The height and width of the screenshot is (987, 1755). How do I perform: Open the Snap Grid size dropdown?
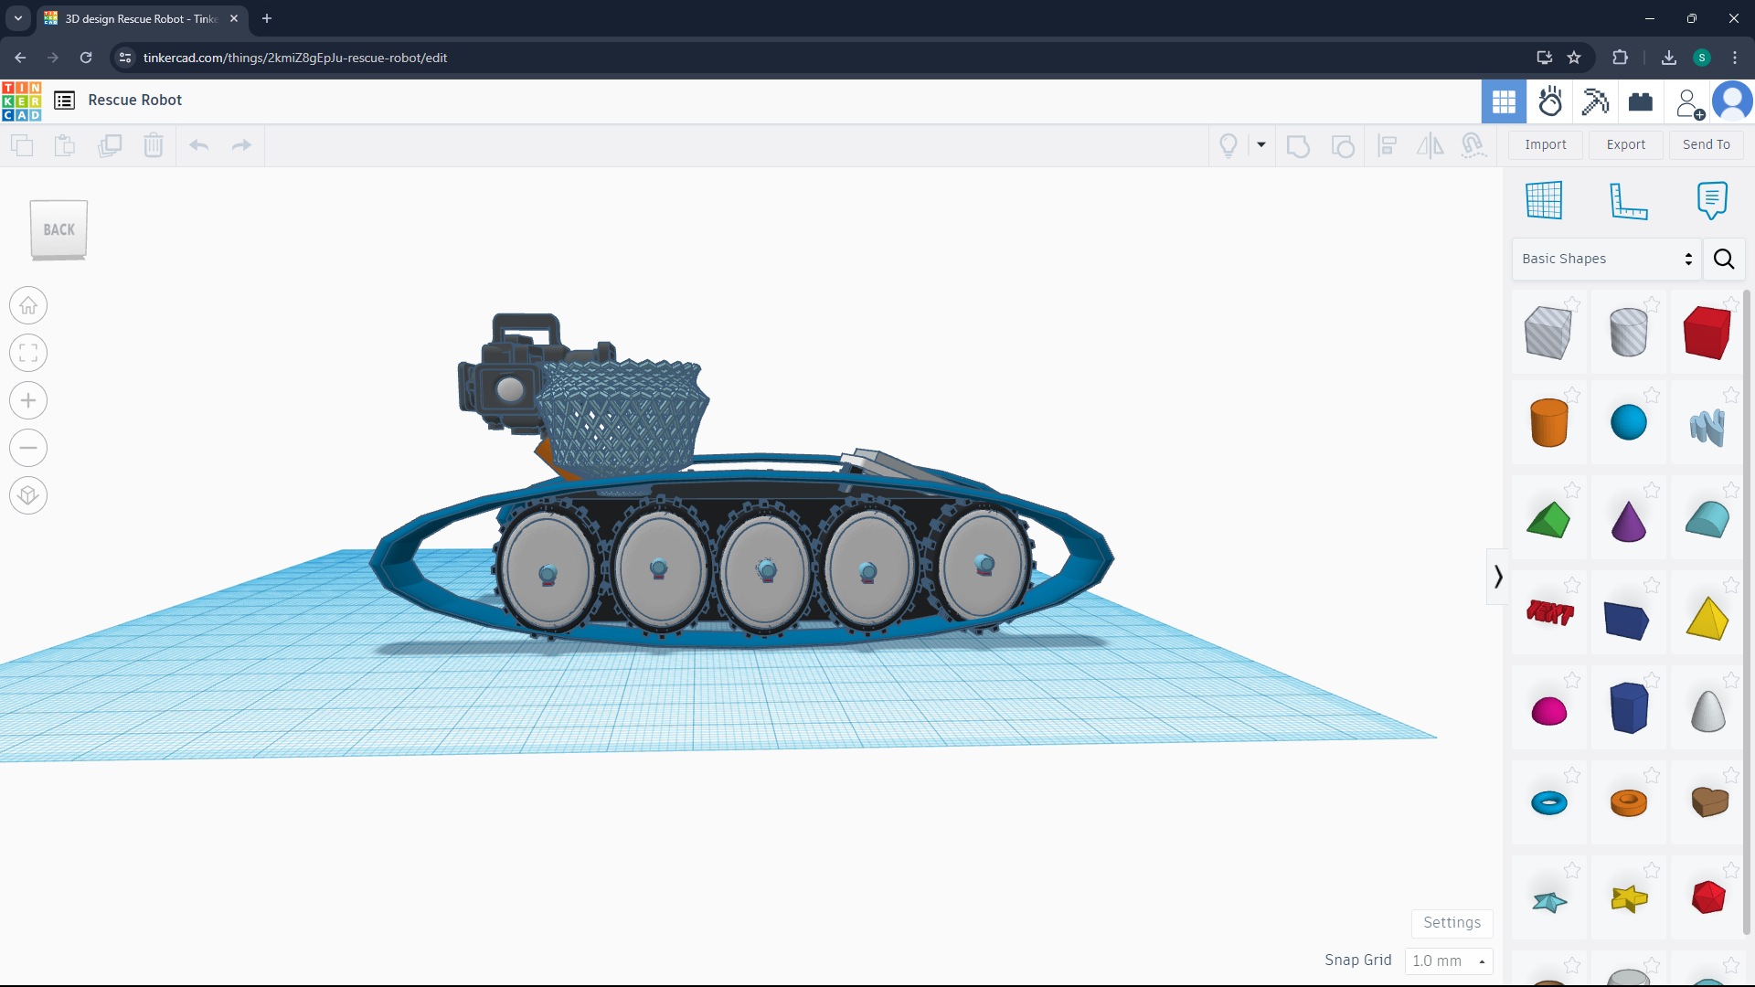1448,960
